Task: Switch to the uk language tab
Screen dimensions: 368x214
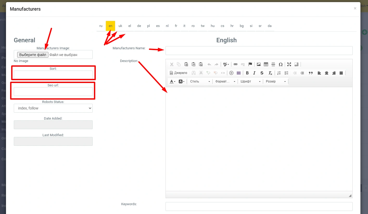Action: 120,26
